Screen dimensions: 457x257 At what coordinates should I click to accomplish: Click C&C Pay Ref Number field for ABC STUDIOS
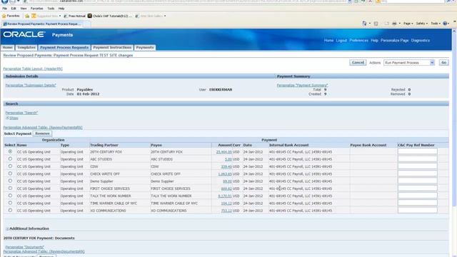(417, 158)
